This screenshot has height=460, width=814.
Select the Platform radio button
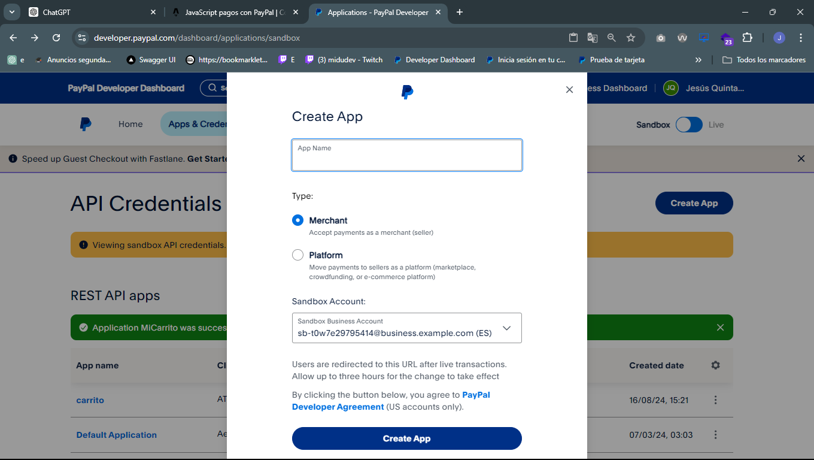pos(297,255)
